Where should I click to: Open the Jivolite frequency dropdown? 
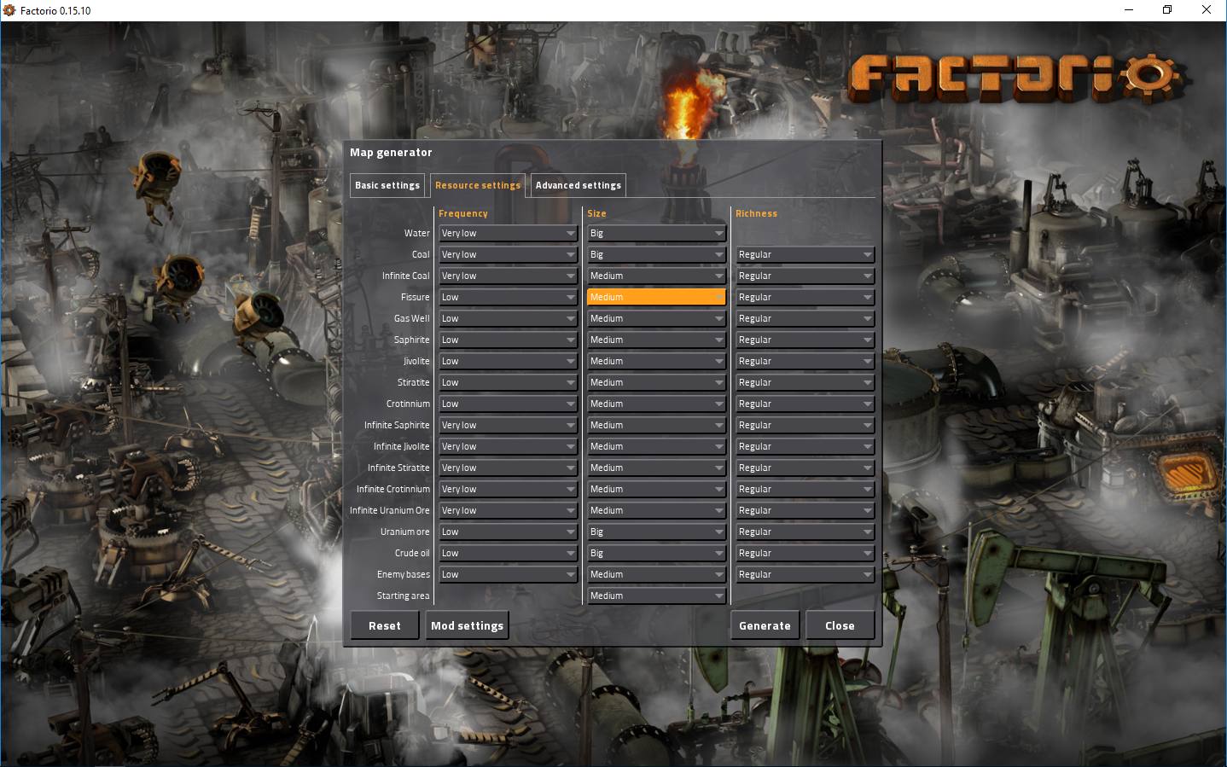[x=509, y=361]
